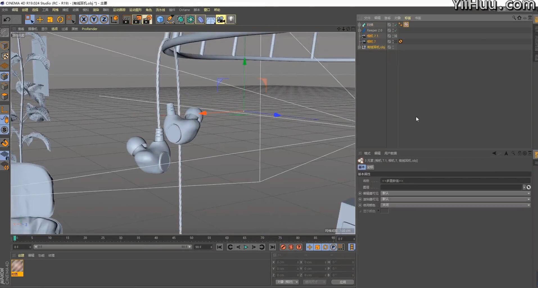Open the Subdivision Surface generator icon
The height and width of the screenshot is (288, 538).
pyautogui.click(x=181, y=19)
